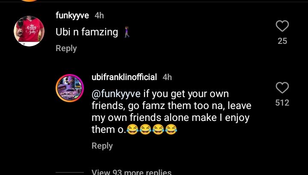Tap the 4h timestamp on funkyyve's comment
This screenshot has width=308, height=175.
point(99,15)
